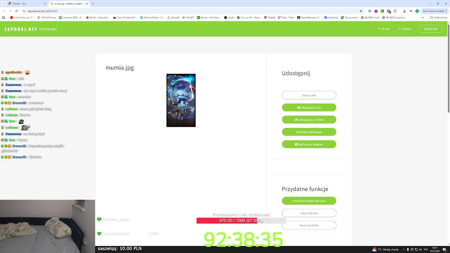Screen dimensions: 450x253
Task: Open the mumia.jpg image thumbnail
Action: click(x=181, y=100)
